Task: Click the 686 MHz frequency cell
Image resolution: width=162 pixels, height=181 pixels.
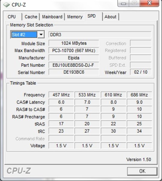Action: coord(139,95)
